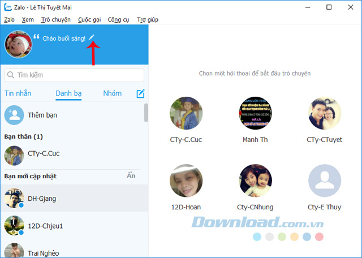Click the maximize window button

[329, 7]
